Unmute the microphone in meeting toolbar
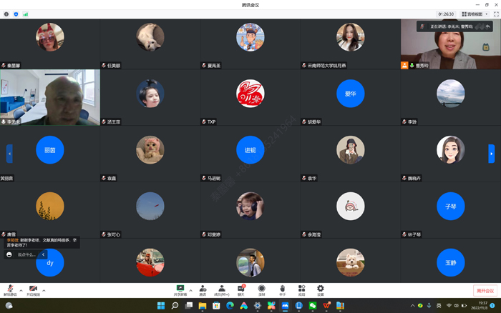 point(10,289)
